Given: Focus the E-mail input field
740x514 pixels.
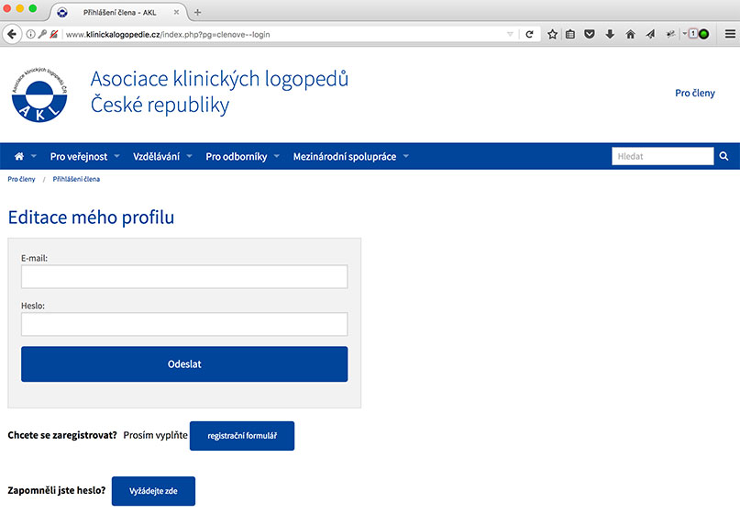Looking at the screenshot, I should (184, 277).
